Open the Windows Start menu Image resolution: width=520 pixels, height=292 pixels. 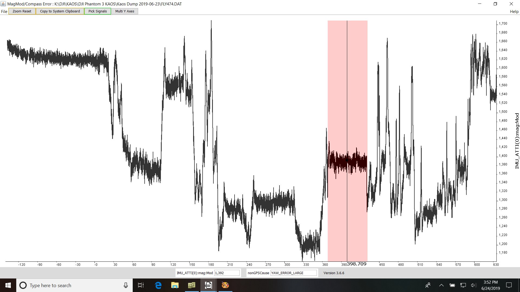click(x=8, y=285)
